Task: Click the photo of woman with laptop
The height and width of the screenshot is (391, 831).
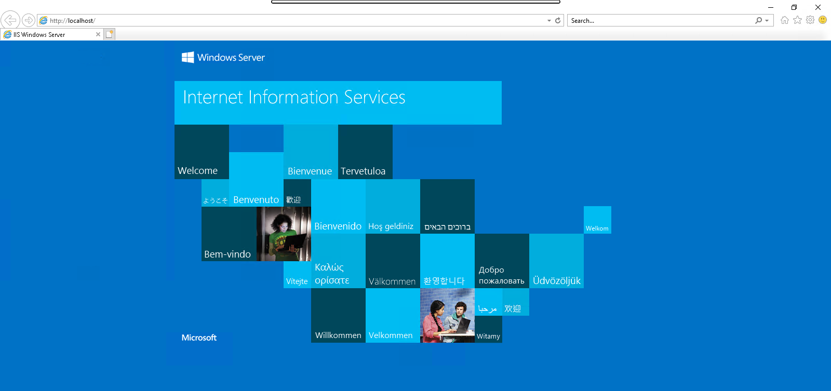Action: (x=284, y=234)
